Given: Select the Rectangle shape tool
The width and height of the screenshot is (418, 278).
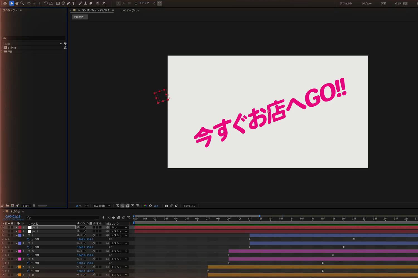Looking at the screenshot, I should tap(58, 3).
